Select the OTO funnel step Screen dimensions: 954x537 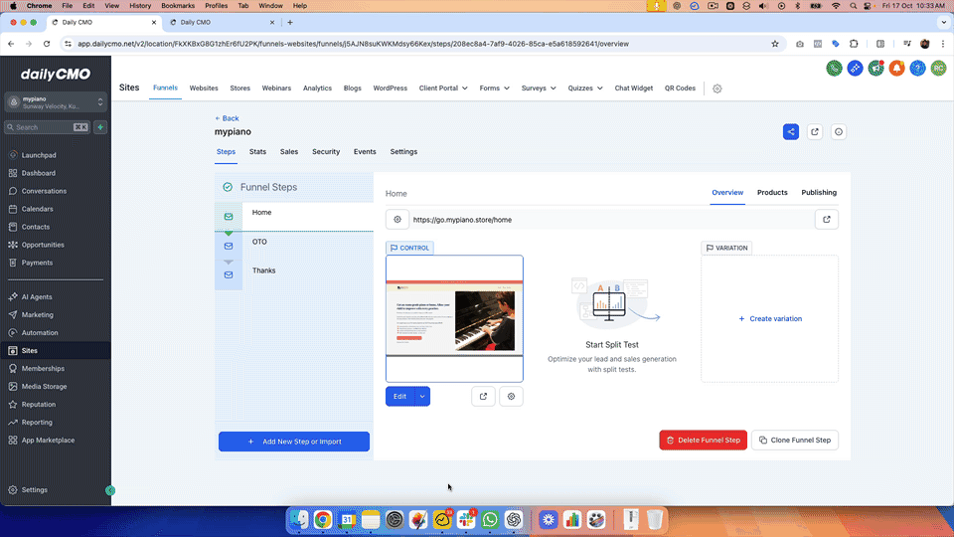click(259, 242)
